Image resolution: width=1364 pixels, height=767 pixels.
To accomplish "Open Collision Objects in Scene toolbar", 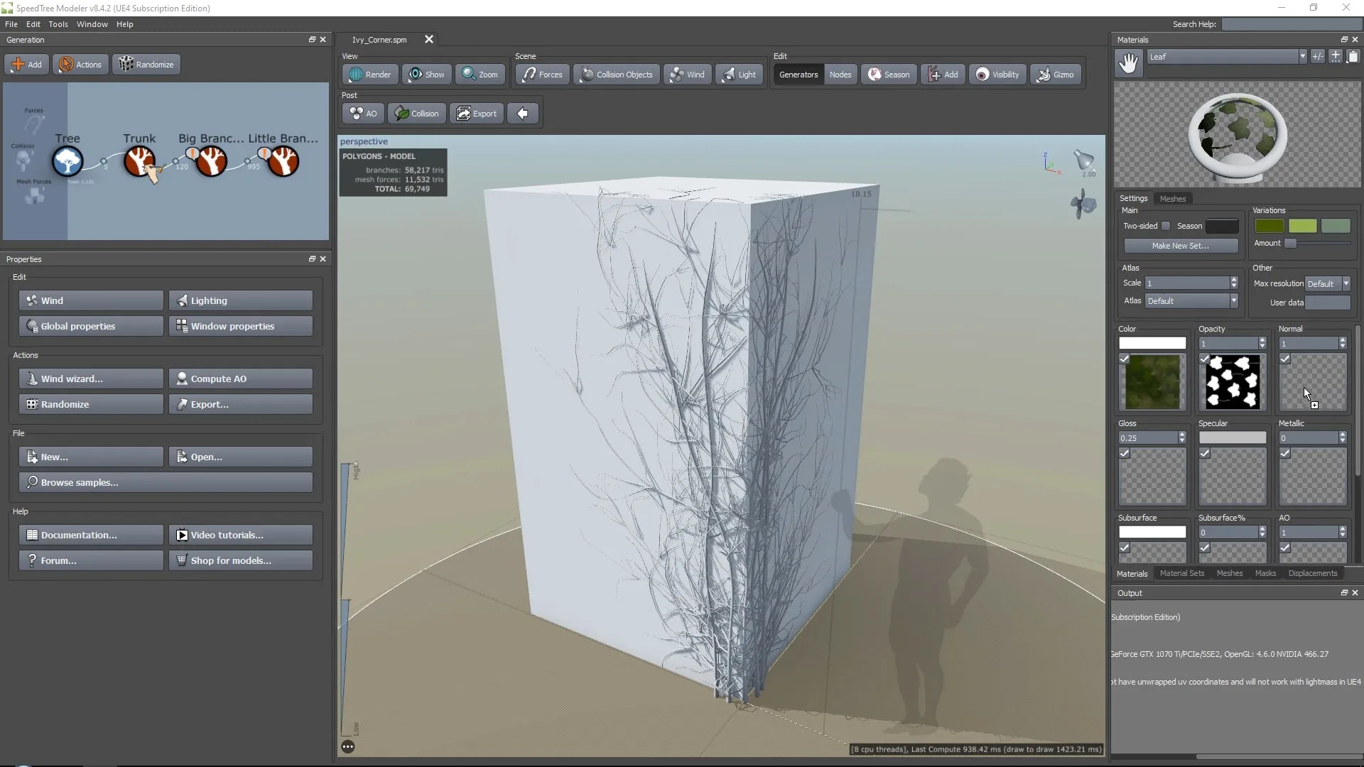I will tap(616, 75).
